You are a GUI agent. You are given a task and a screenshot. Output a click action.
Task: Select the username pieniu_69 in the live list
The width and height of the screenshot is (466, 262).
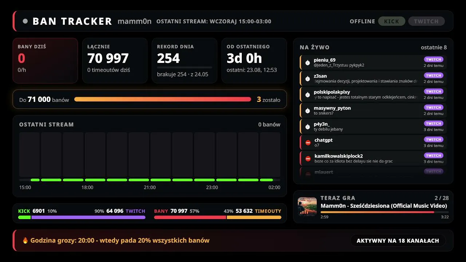325,60
